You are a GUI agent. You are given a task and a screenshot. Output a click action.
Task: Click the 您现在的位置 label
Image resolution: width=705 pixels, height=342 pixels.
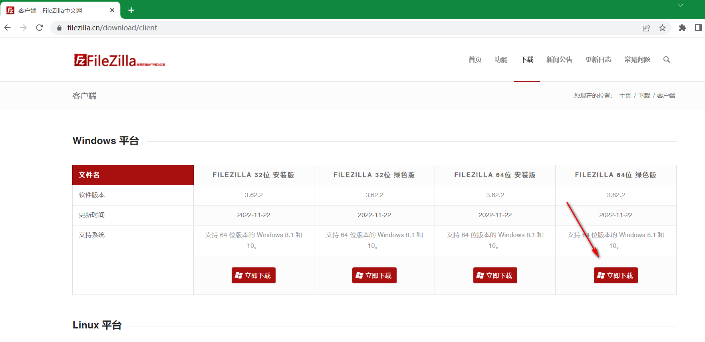pyautogui.click(x=593, y=96)
